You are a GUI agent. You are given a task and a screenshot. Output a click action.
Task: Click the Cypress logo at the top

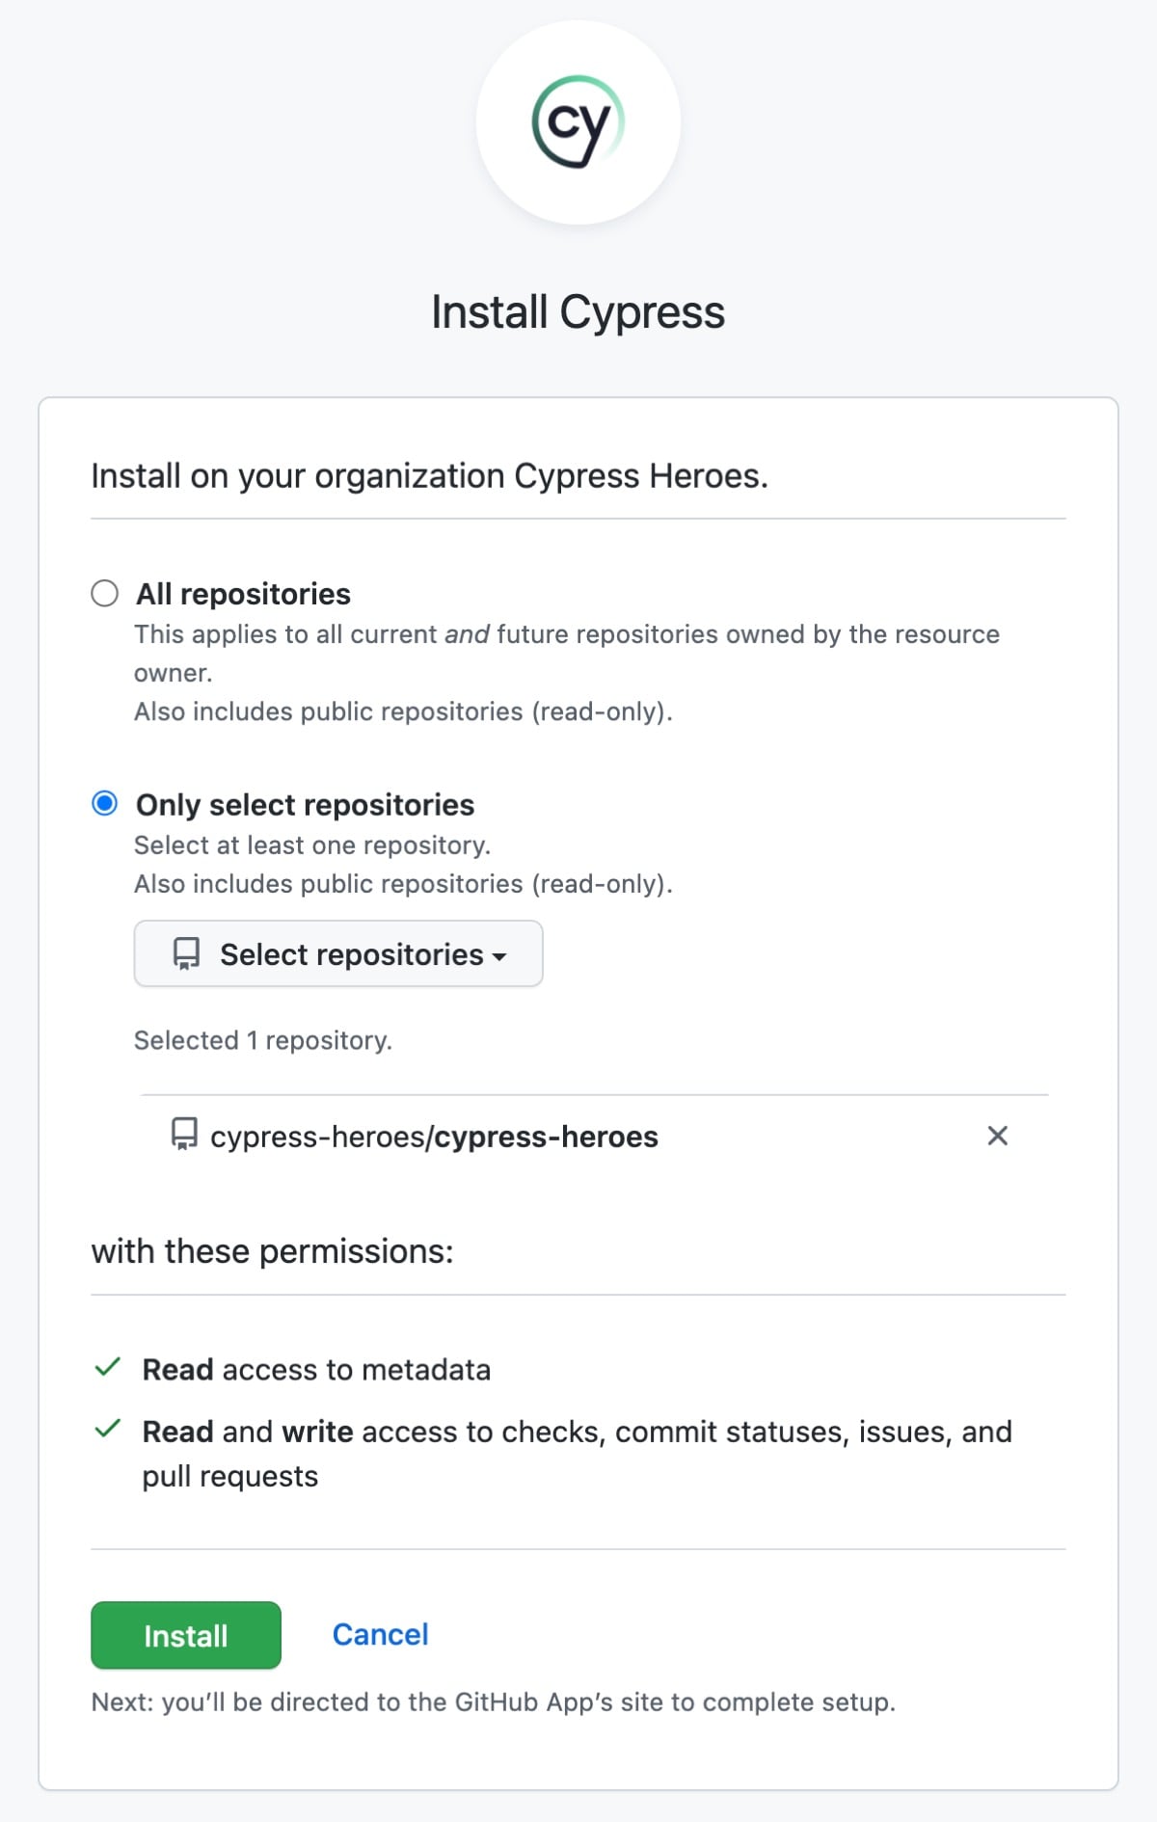point(577,121)
